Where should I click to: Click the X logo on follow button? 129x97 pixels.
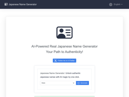[x=56, y=61]
